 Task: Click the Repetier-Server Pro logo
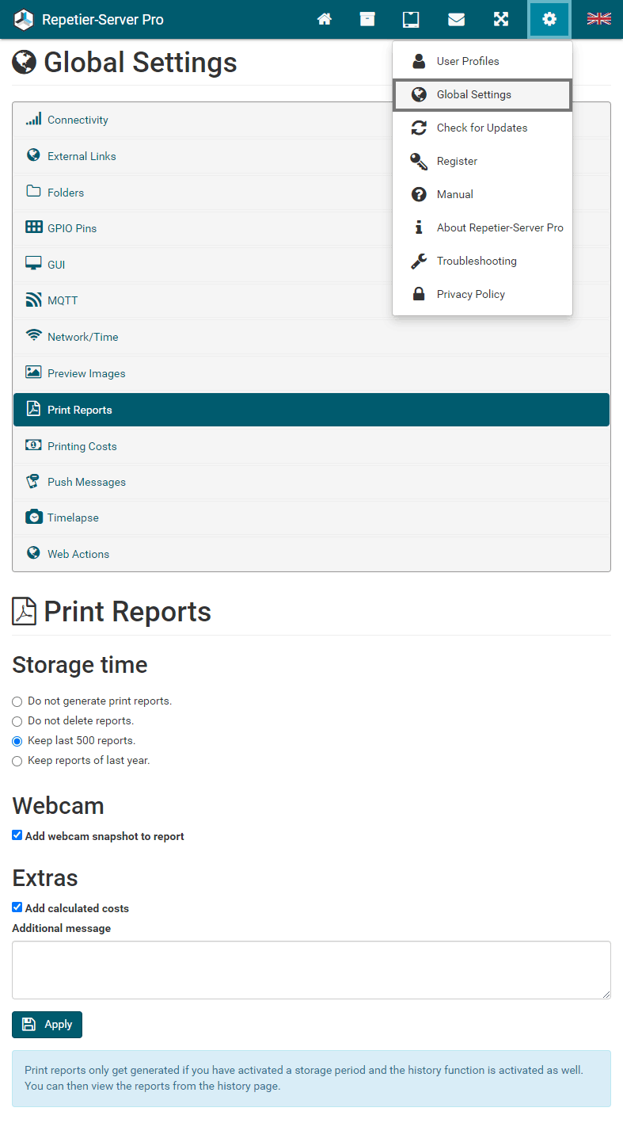point(88,20)
